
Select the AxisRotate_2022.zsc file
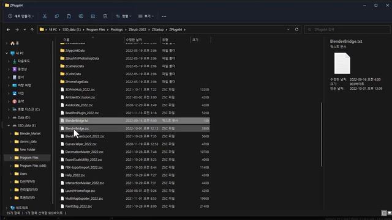[135, 105]
